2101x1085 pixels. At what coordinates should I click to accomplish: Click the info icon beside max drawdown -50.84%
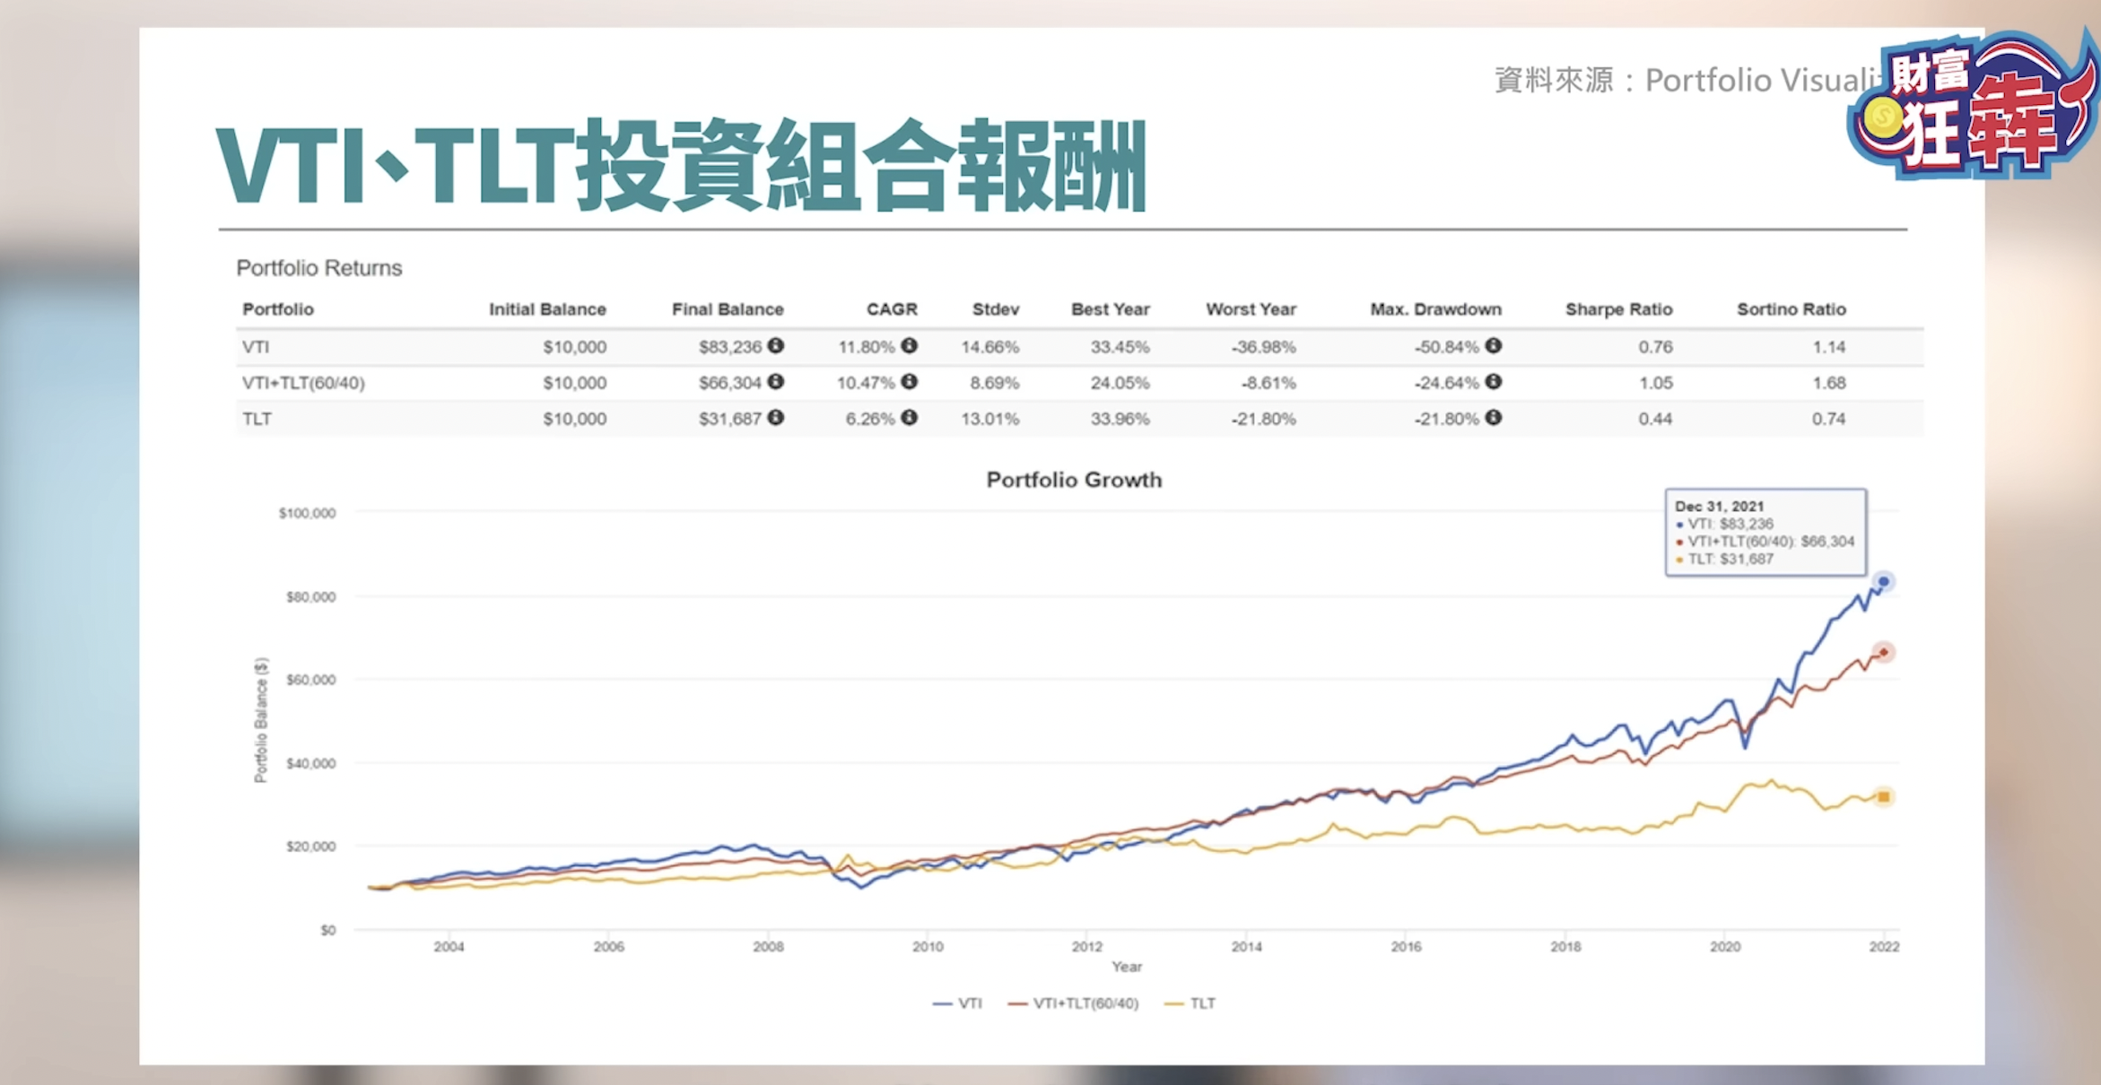(x=1493, y=345)
